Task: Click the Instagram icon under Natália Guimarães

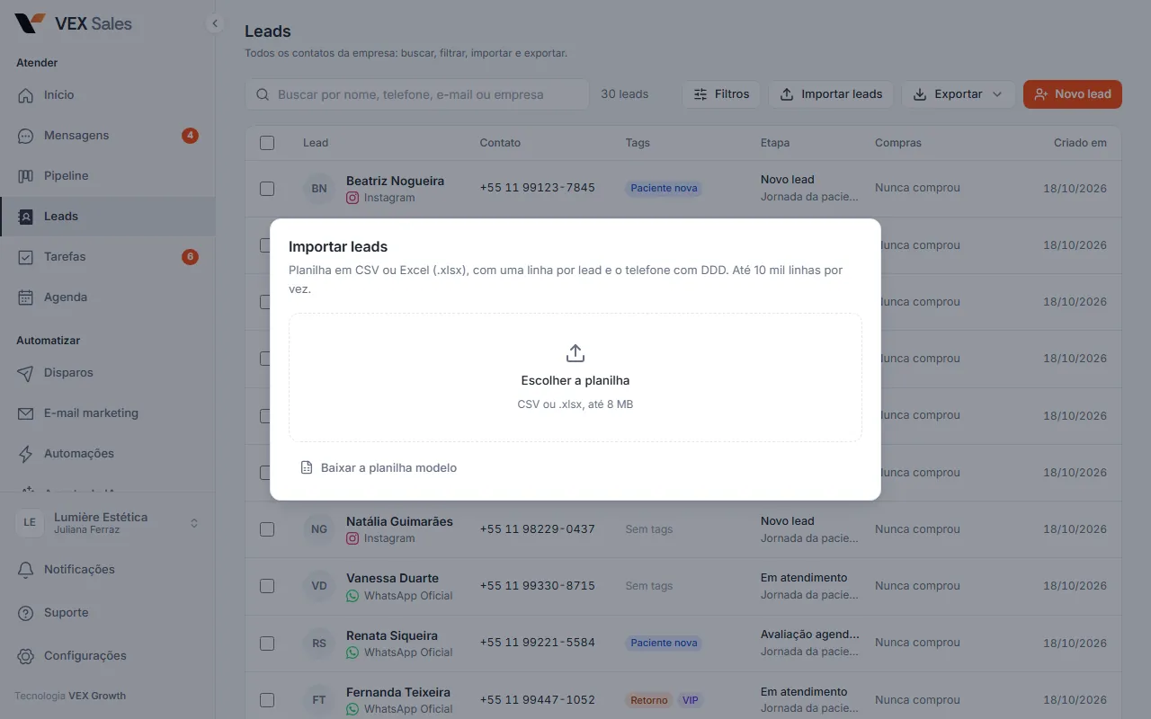Action: pos(352,538)
